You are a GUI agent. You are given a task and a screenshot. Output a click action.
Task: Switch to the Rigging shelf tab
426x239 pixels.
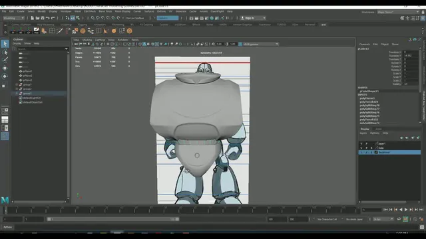click(83, 25)
